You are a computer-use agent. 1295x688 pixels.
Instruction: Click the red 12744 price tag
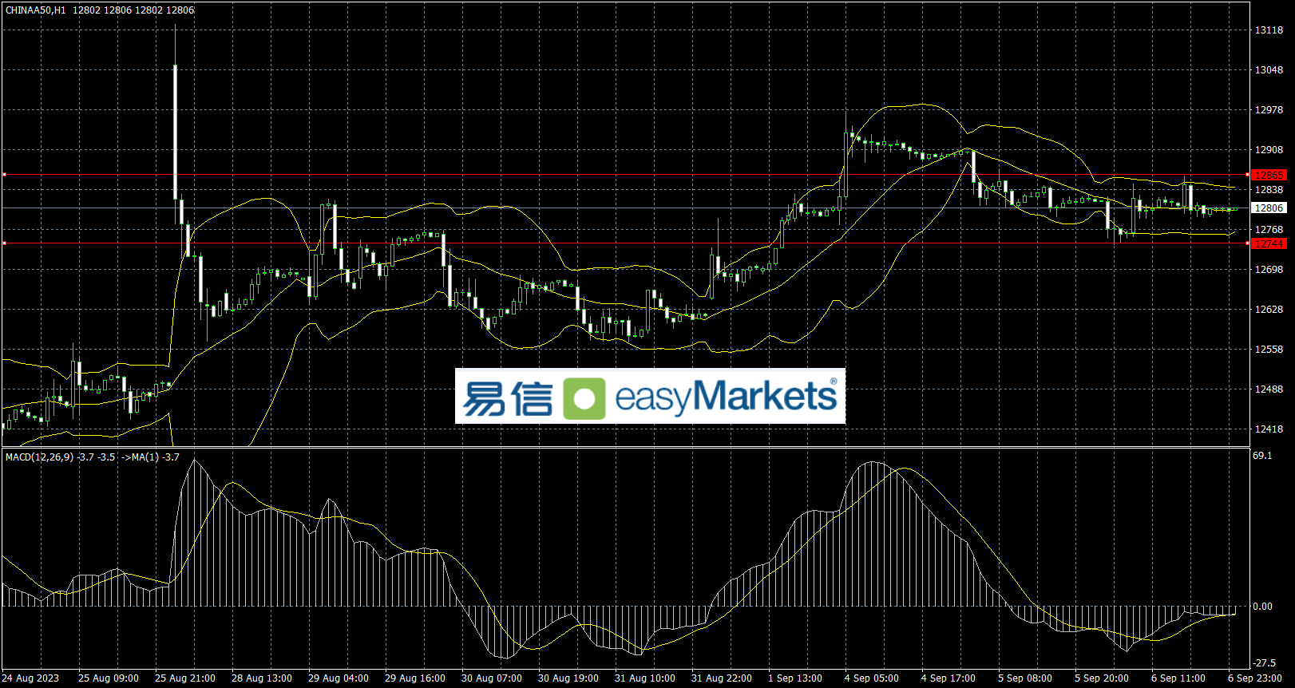tap(1269, 243)
